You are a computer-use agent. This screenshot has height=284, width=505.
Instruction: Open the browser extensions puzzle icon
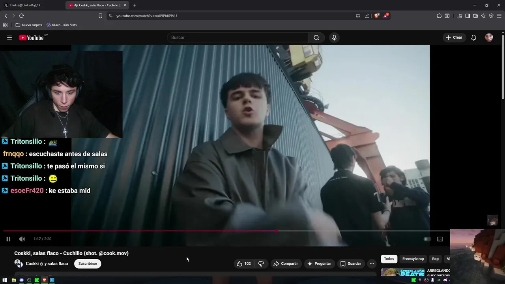[x=439, y=16]
